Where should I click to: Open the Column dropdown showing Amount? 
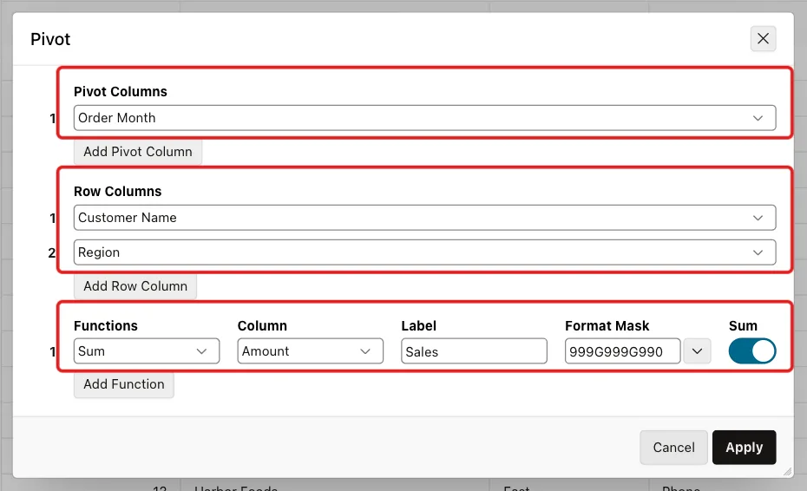[x=311, y=351]
